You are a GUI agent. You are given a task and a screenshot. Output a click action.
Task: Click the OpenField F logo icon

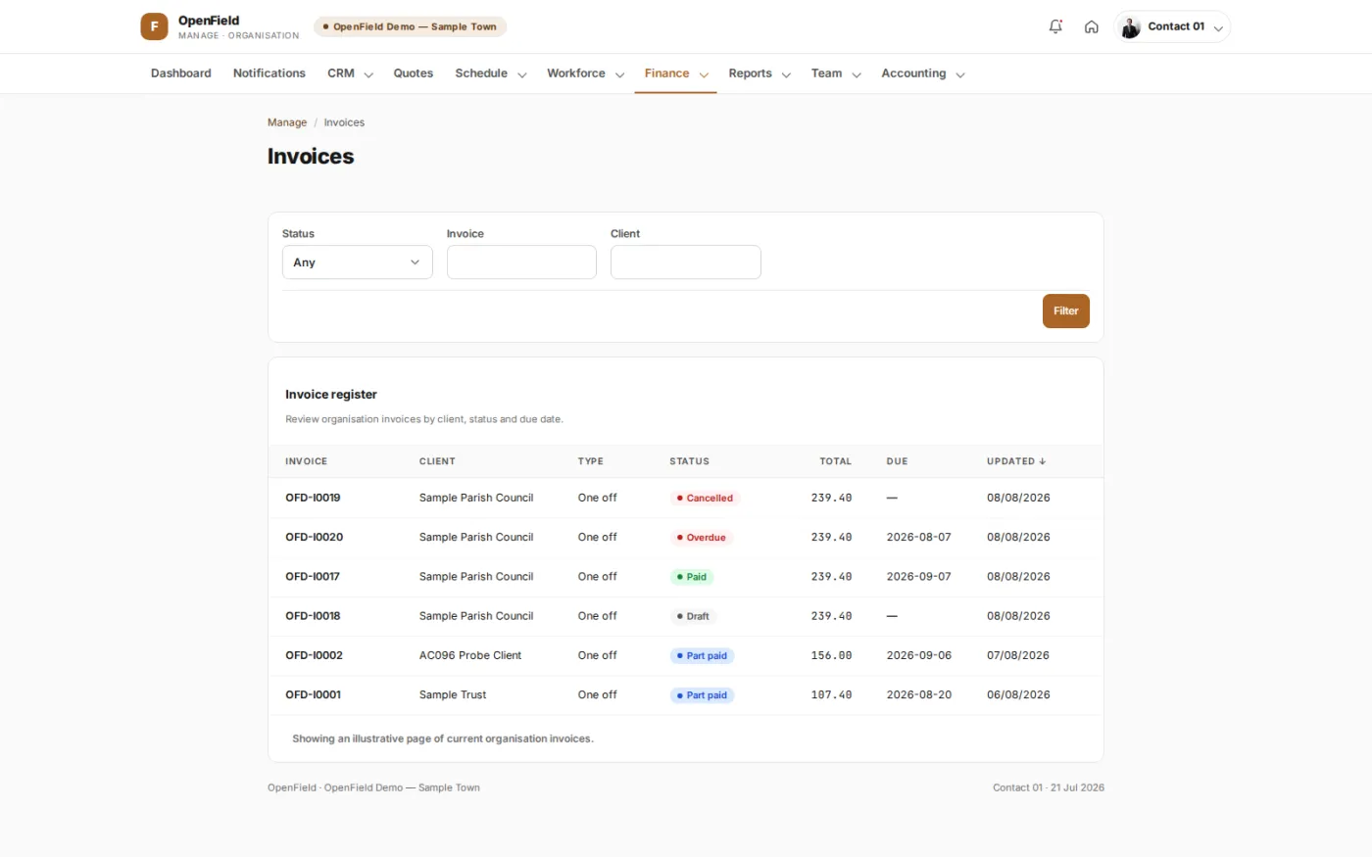[154, 26]
